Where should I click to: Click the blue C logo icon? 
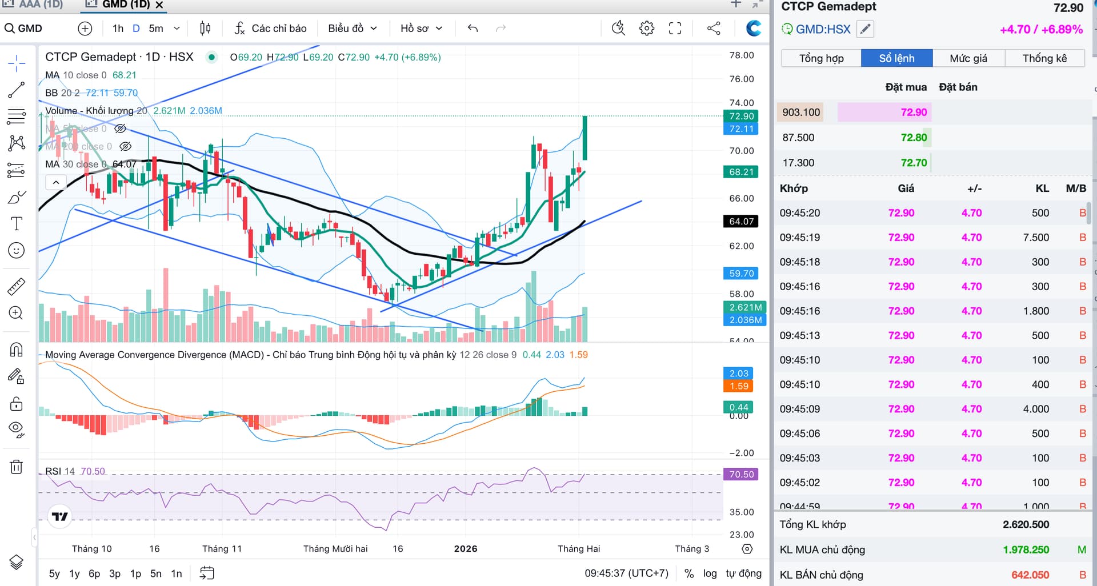click(754, 29)
